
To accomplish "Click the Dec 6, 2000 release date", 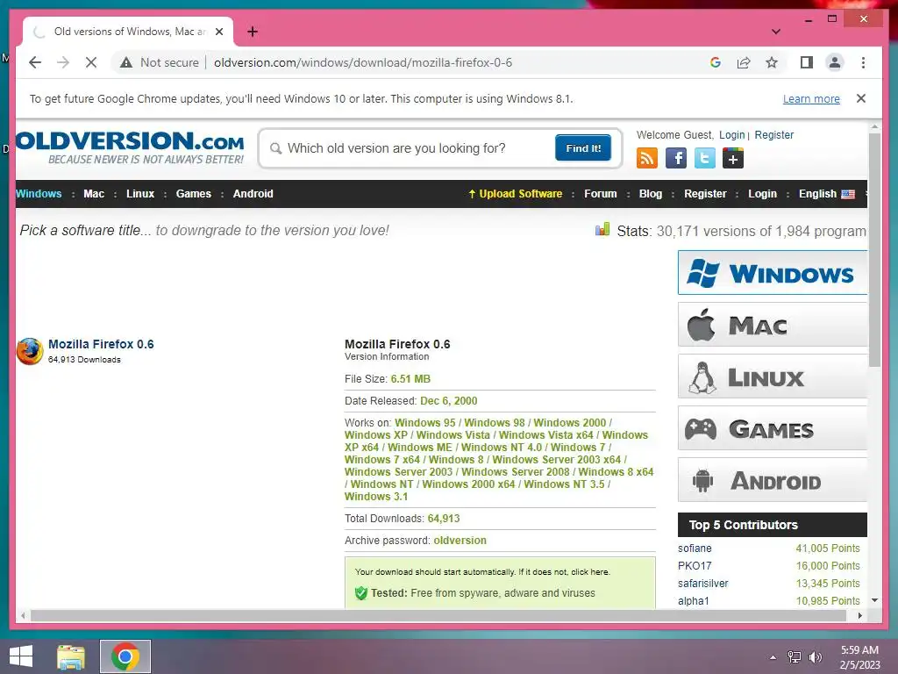I will pyautogui.click(x=448, y=400).
